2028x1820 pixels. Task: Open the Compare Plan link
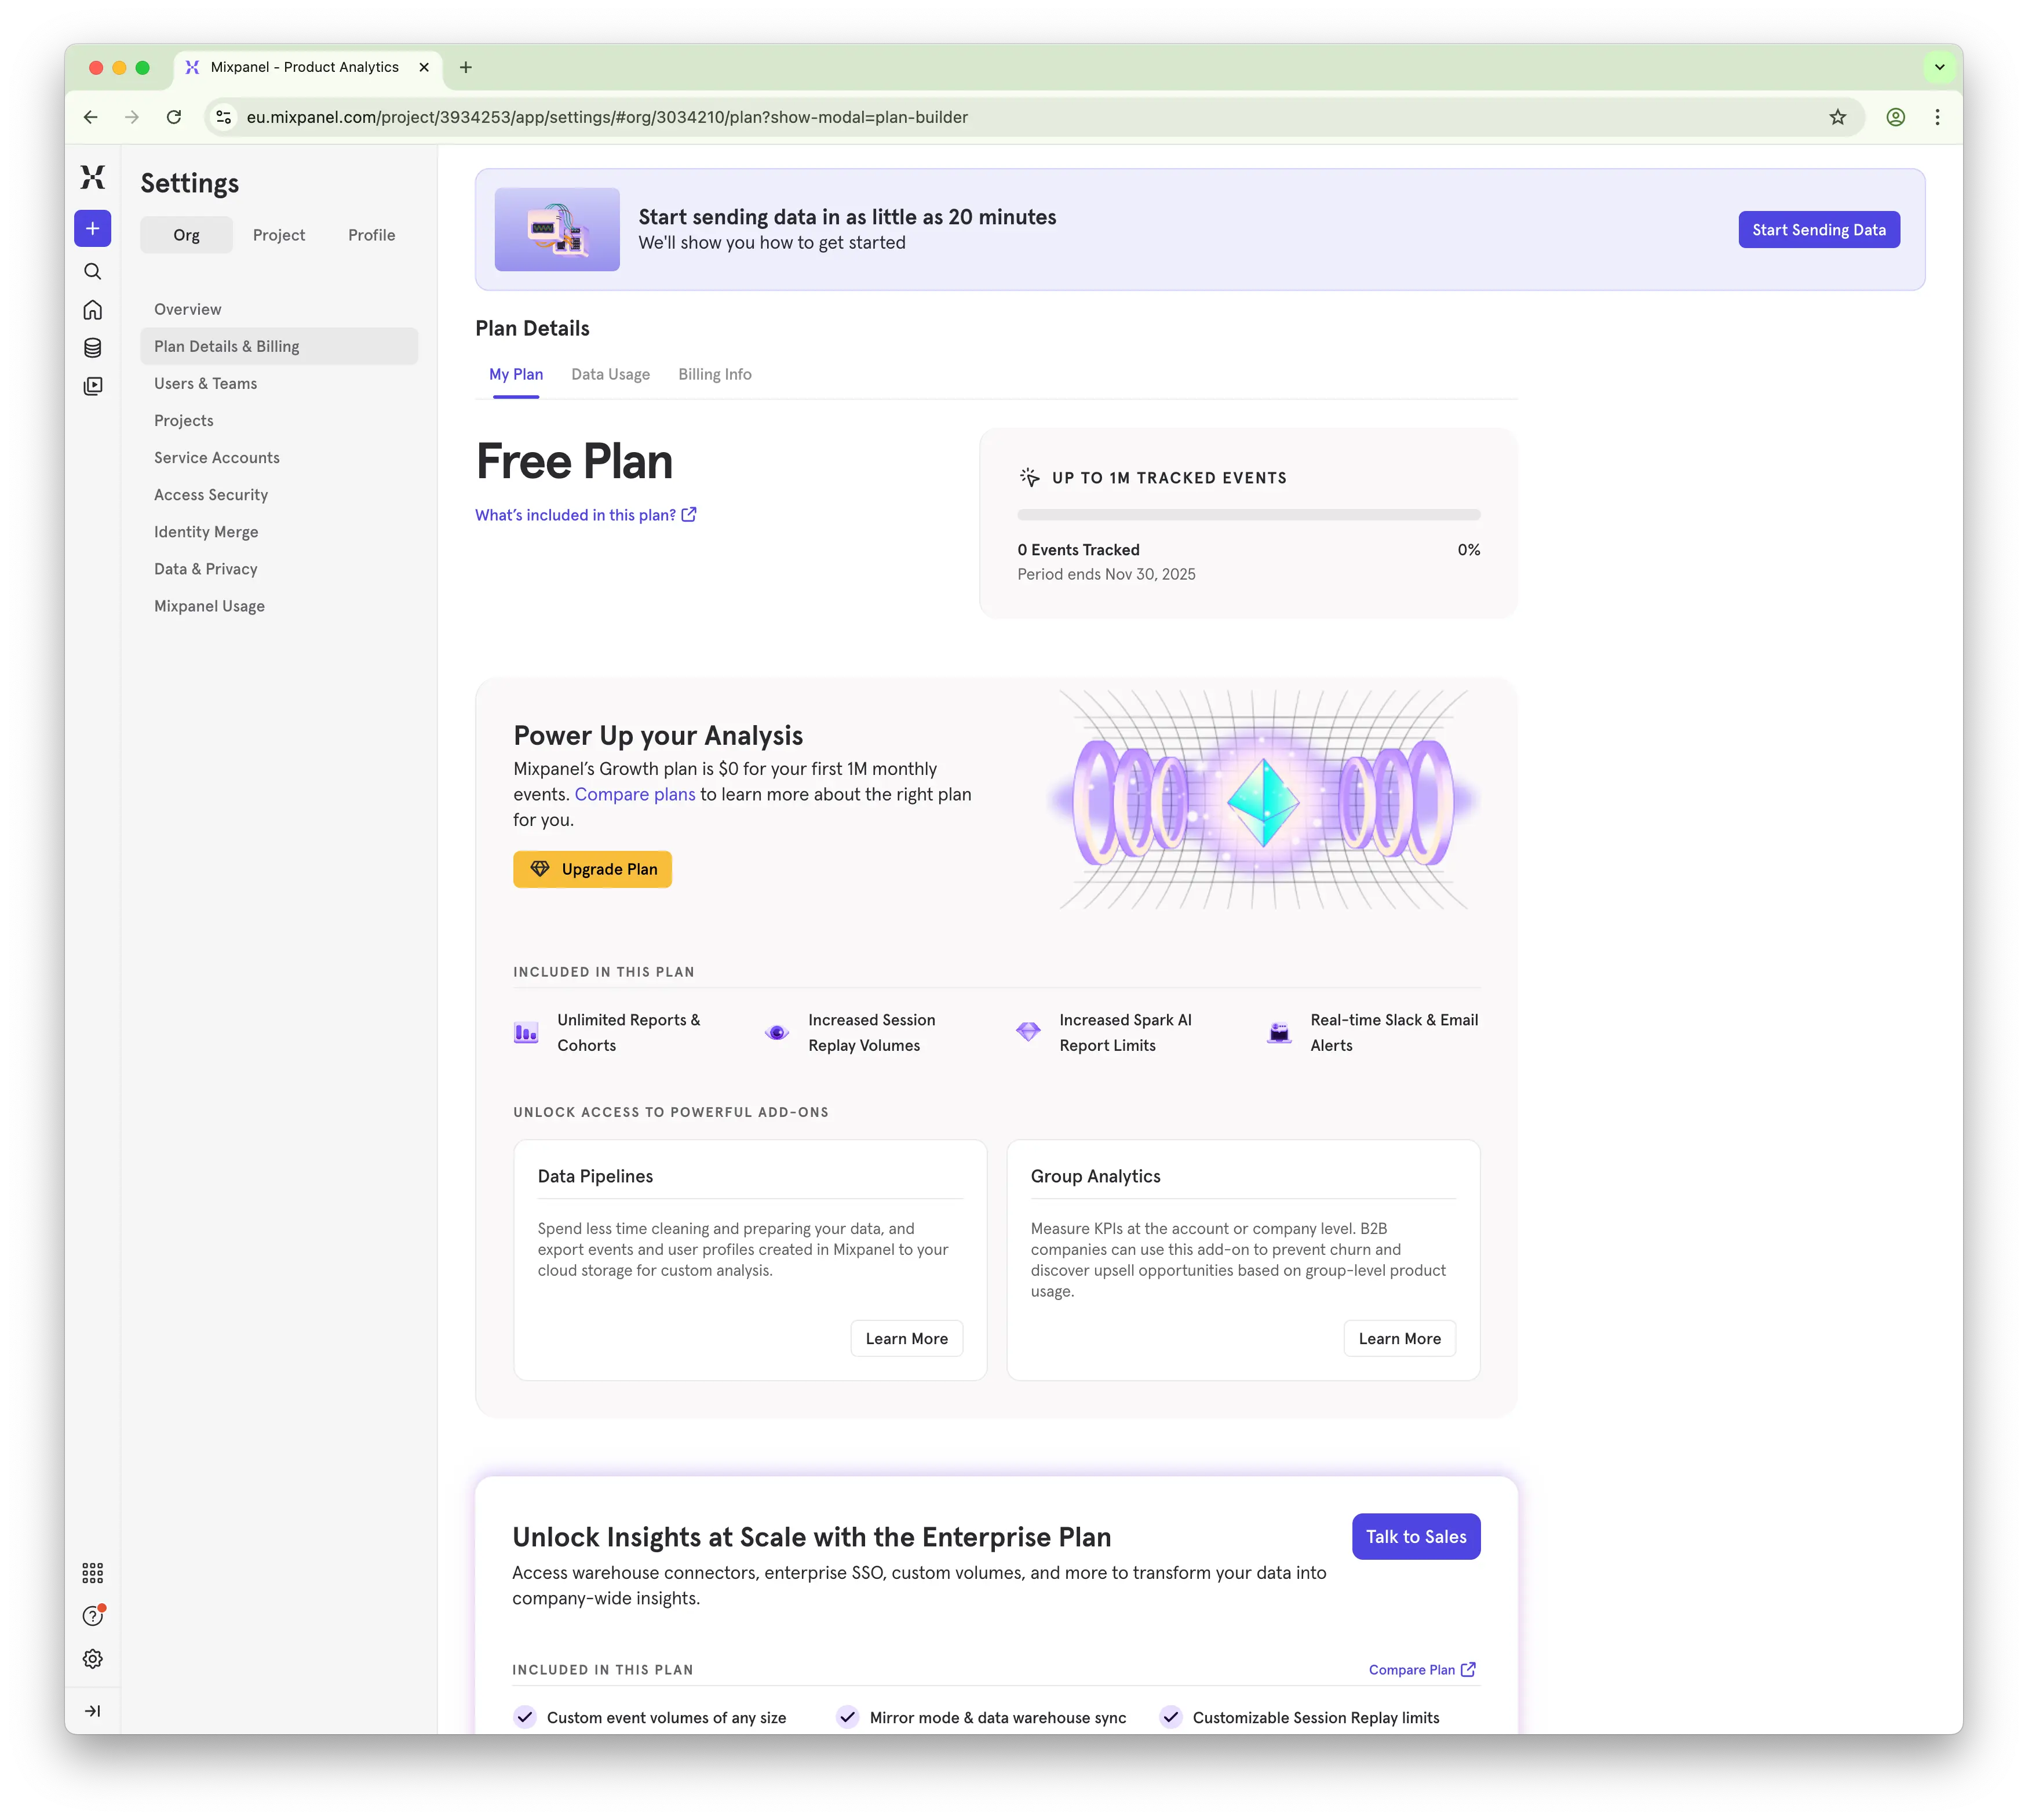(1422, 1669)
